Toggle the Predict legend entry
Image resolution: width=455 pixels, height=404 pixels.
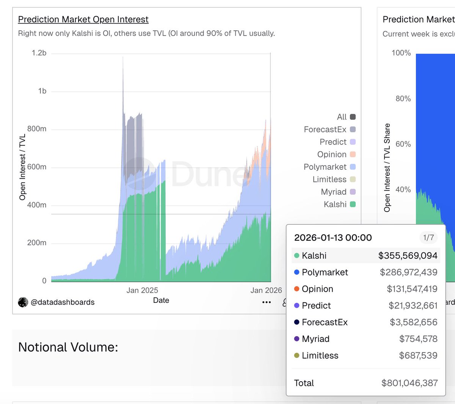(337, 142)
